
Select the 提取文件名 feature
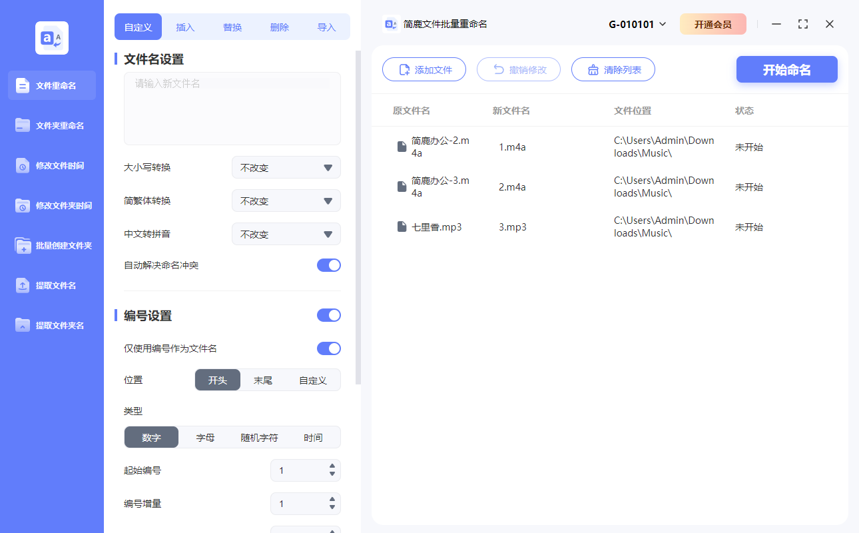click(x=51, y=285)
